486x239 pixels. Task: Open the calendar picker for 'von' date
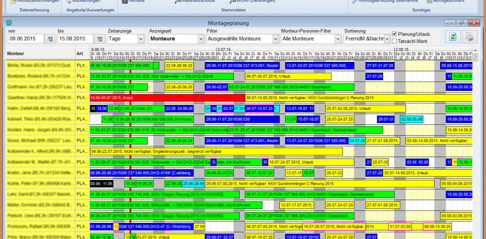pyautogui.click(x=50, y=39)
